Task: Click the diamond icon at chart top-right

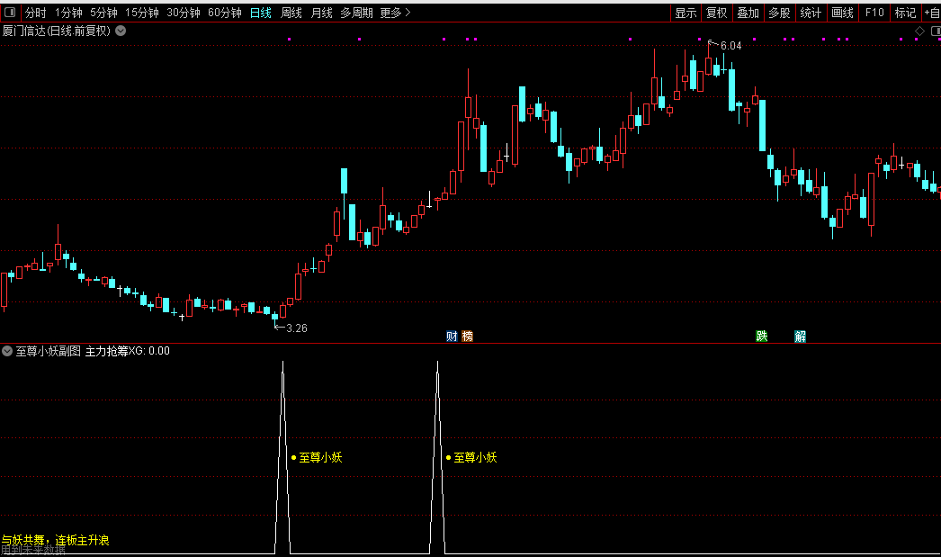Action: pos(919,31)
